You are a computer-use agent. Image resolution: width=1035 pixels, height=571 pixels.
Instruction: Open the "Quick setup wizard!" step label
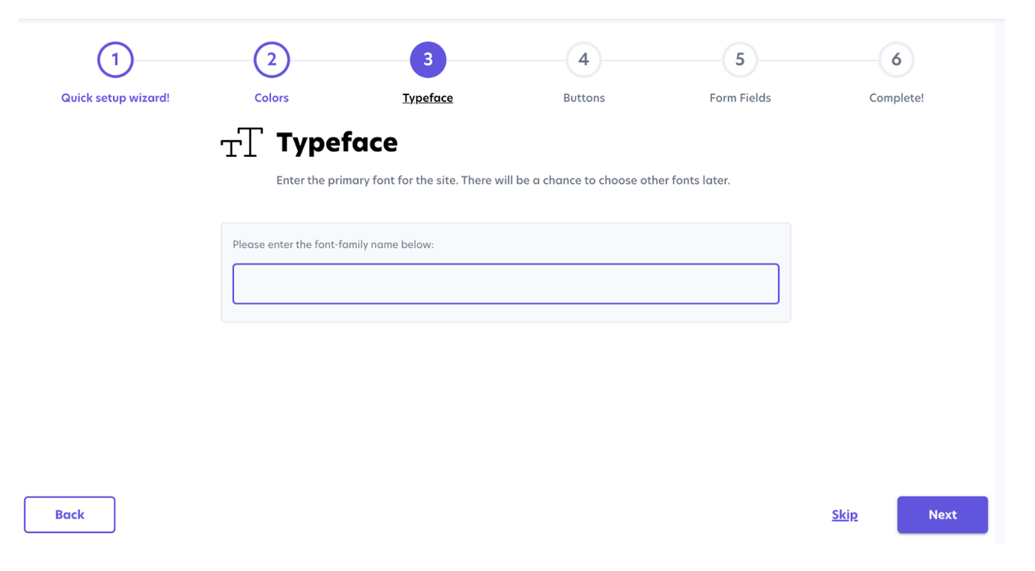tap(115, 98)
